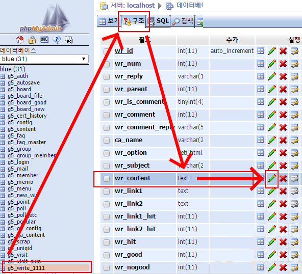Screen dimensions: 302x274
Task: Open table g5_member
Action: 23,175
